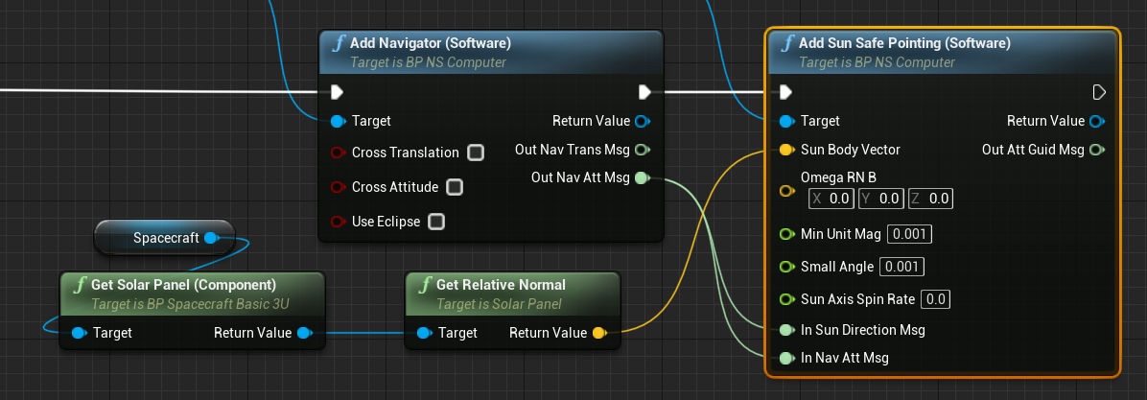The height and width of the screenshot is (400, 1147).
Task: Click the Add Navigator output execution pin
Action: pyautogui.click(x=644, y=92)
